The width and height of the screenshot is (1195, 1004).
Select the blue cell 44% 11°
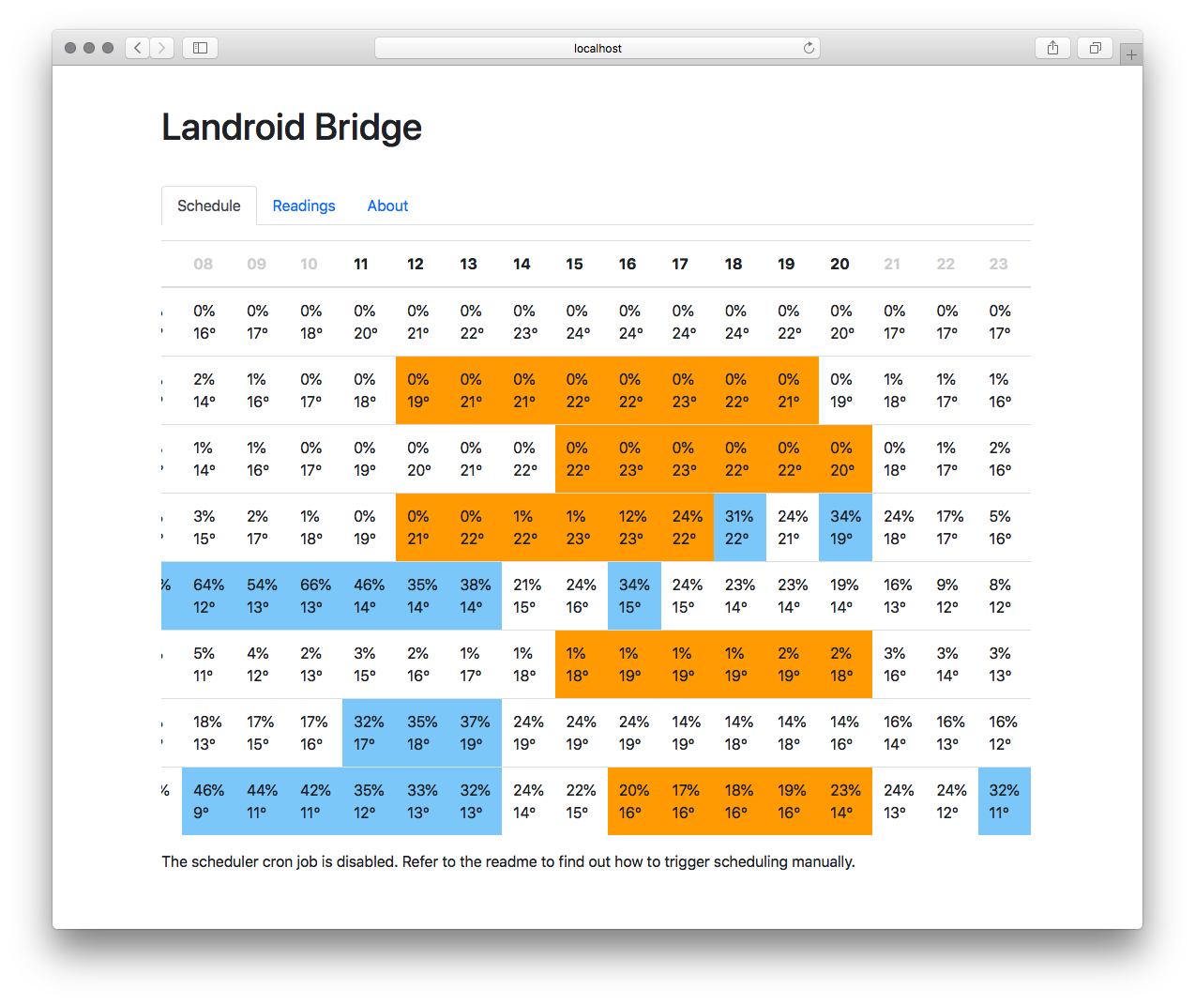(x=262, y=801)
